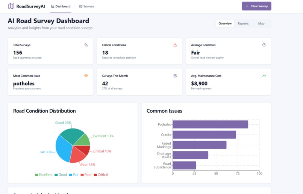Click the 'Common Issues' chart heading
Viewport: 303px width, 194px height.
164,111
